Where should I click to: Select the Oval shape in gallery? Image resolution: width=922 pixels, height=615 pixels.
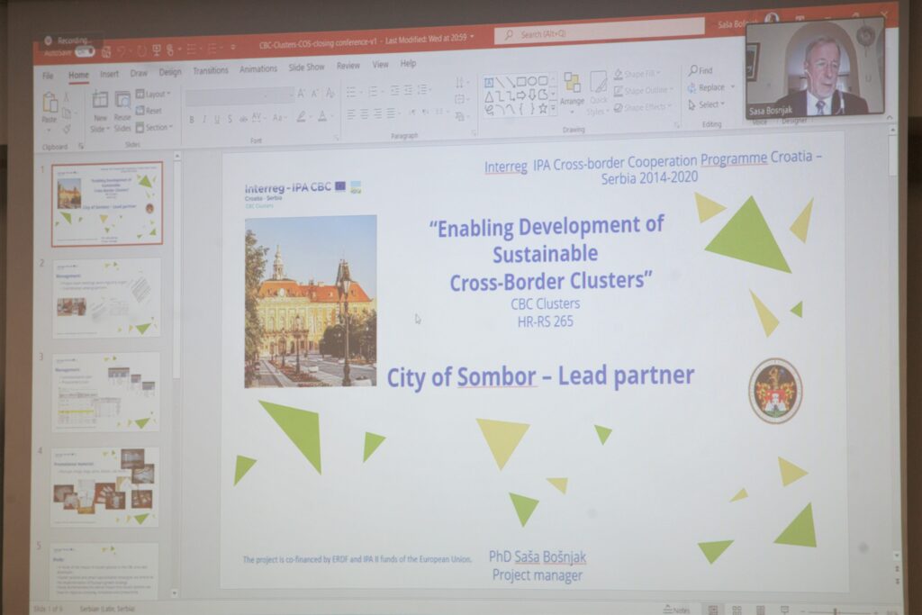click(x=532, y=82)
